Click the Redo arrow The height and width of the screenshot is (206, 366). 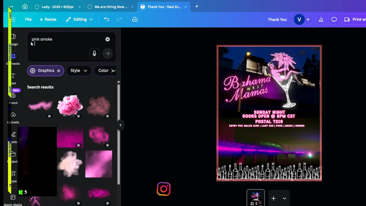pos(119,19)
